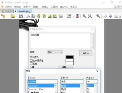Click the 轮廓 outline color swatch
122x93 pixels.
(x=70, y=63)
